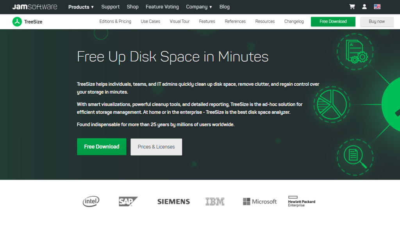Click paragraph starting 'With smart visualizations'
This screenshot has height=228, width=400.
189,108
